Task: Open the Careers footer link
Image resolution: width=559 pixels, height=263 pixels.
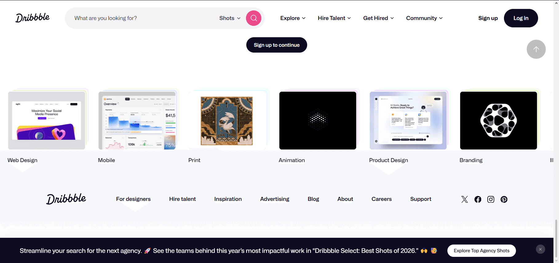Action: (x=382, y=199)
